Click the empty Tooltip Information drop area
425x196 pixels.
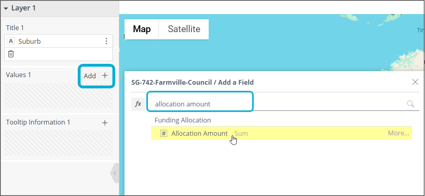tap(58, 143)
